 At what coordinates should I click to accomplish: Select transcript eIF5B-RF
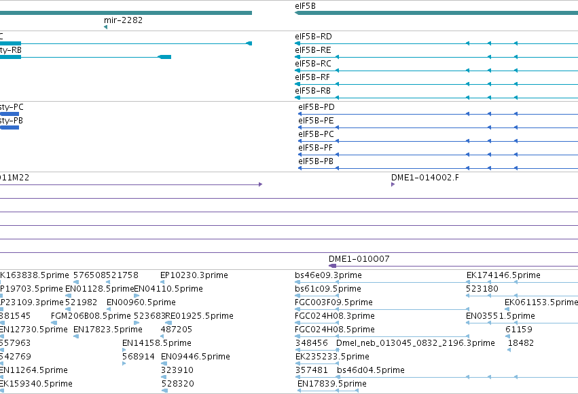(312, 77)
